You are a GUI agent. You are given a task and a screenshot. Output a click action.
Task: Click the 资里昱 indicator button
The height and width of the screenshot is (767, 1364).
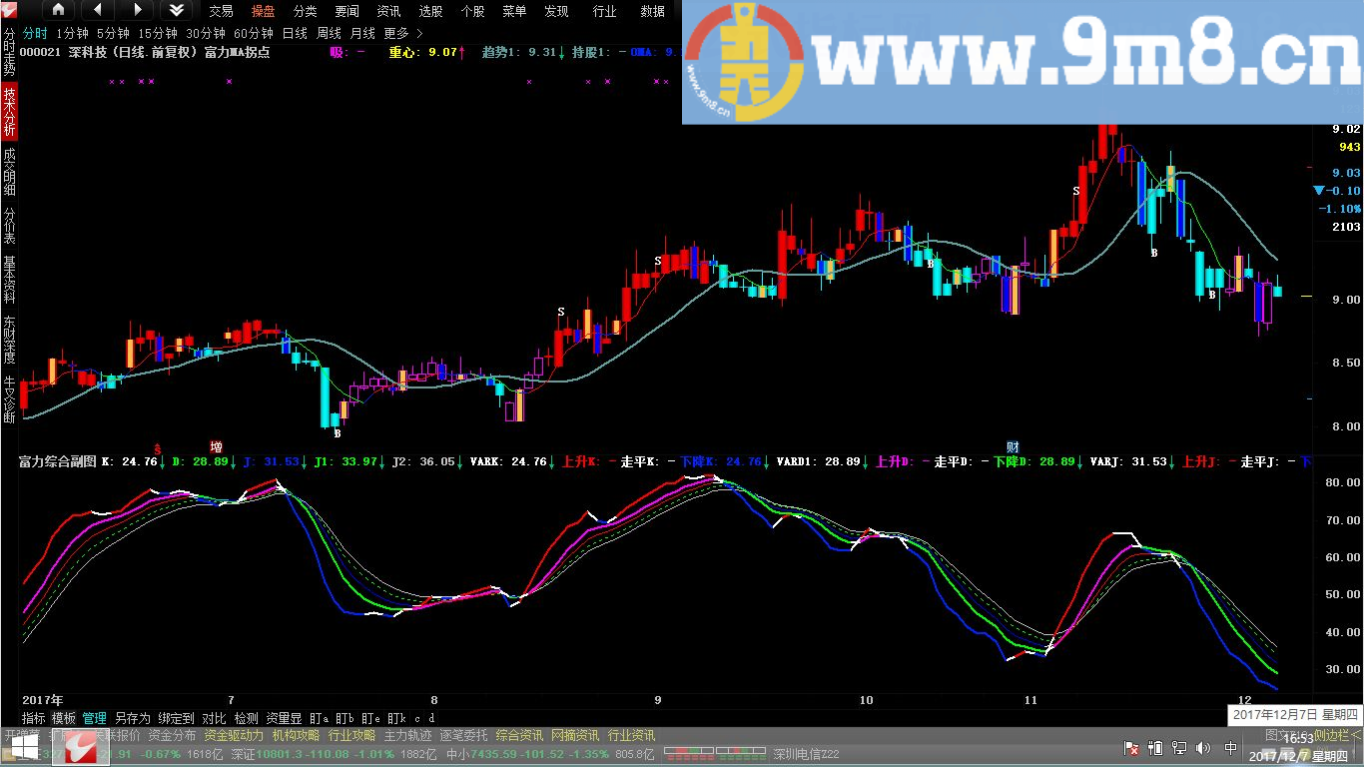(284, 718)
